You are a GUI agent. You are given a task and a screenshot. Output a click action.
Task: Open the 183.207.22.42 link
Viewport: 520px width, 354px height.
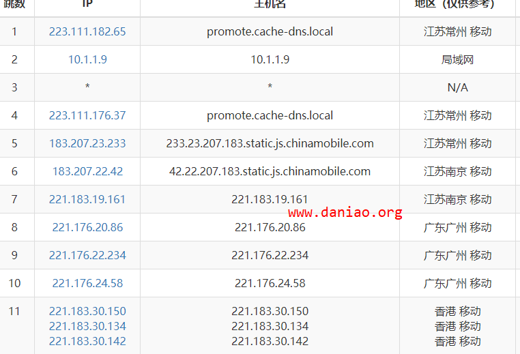(x=87, y=171)
